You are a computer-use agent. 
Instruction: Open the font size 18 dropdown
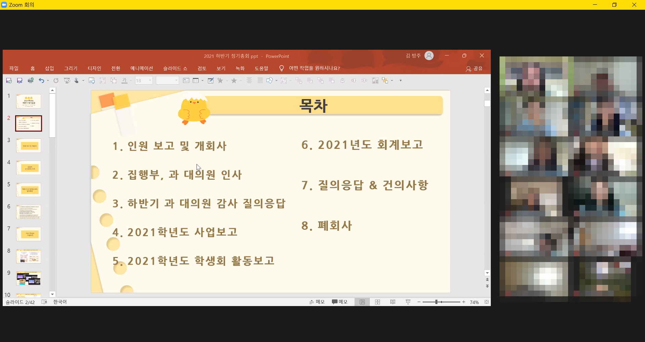click(x=150, y=81)
